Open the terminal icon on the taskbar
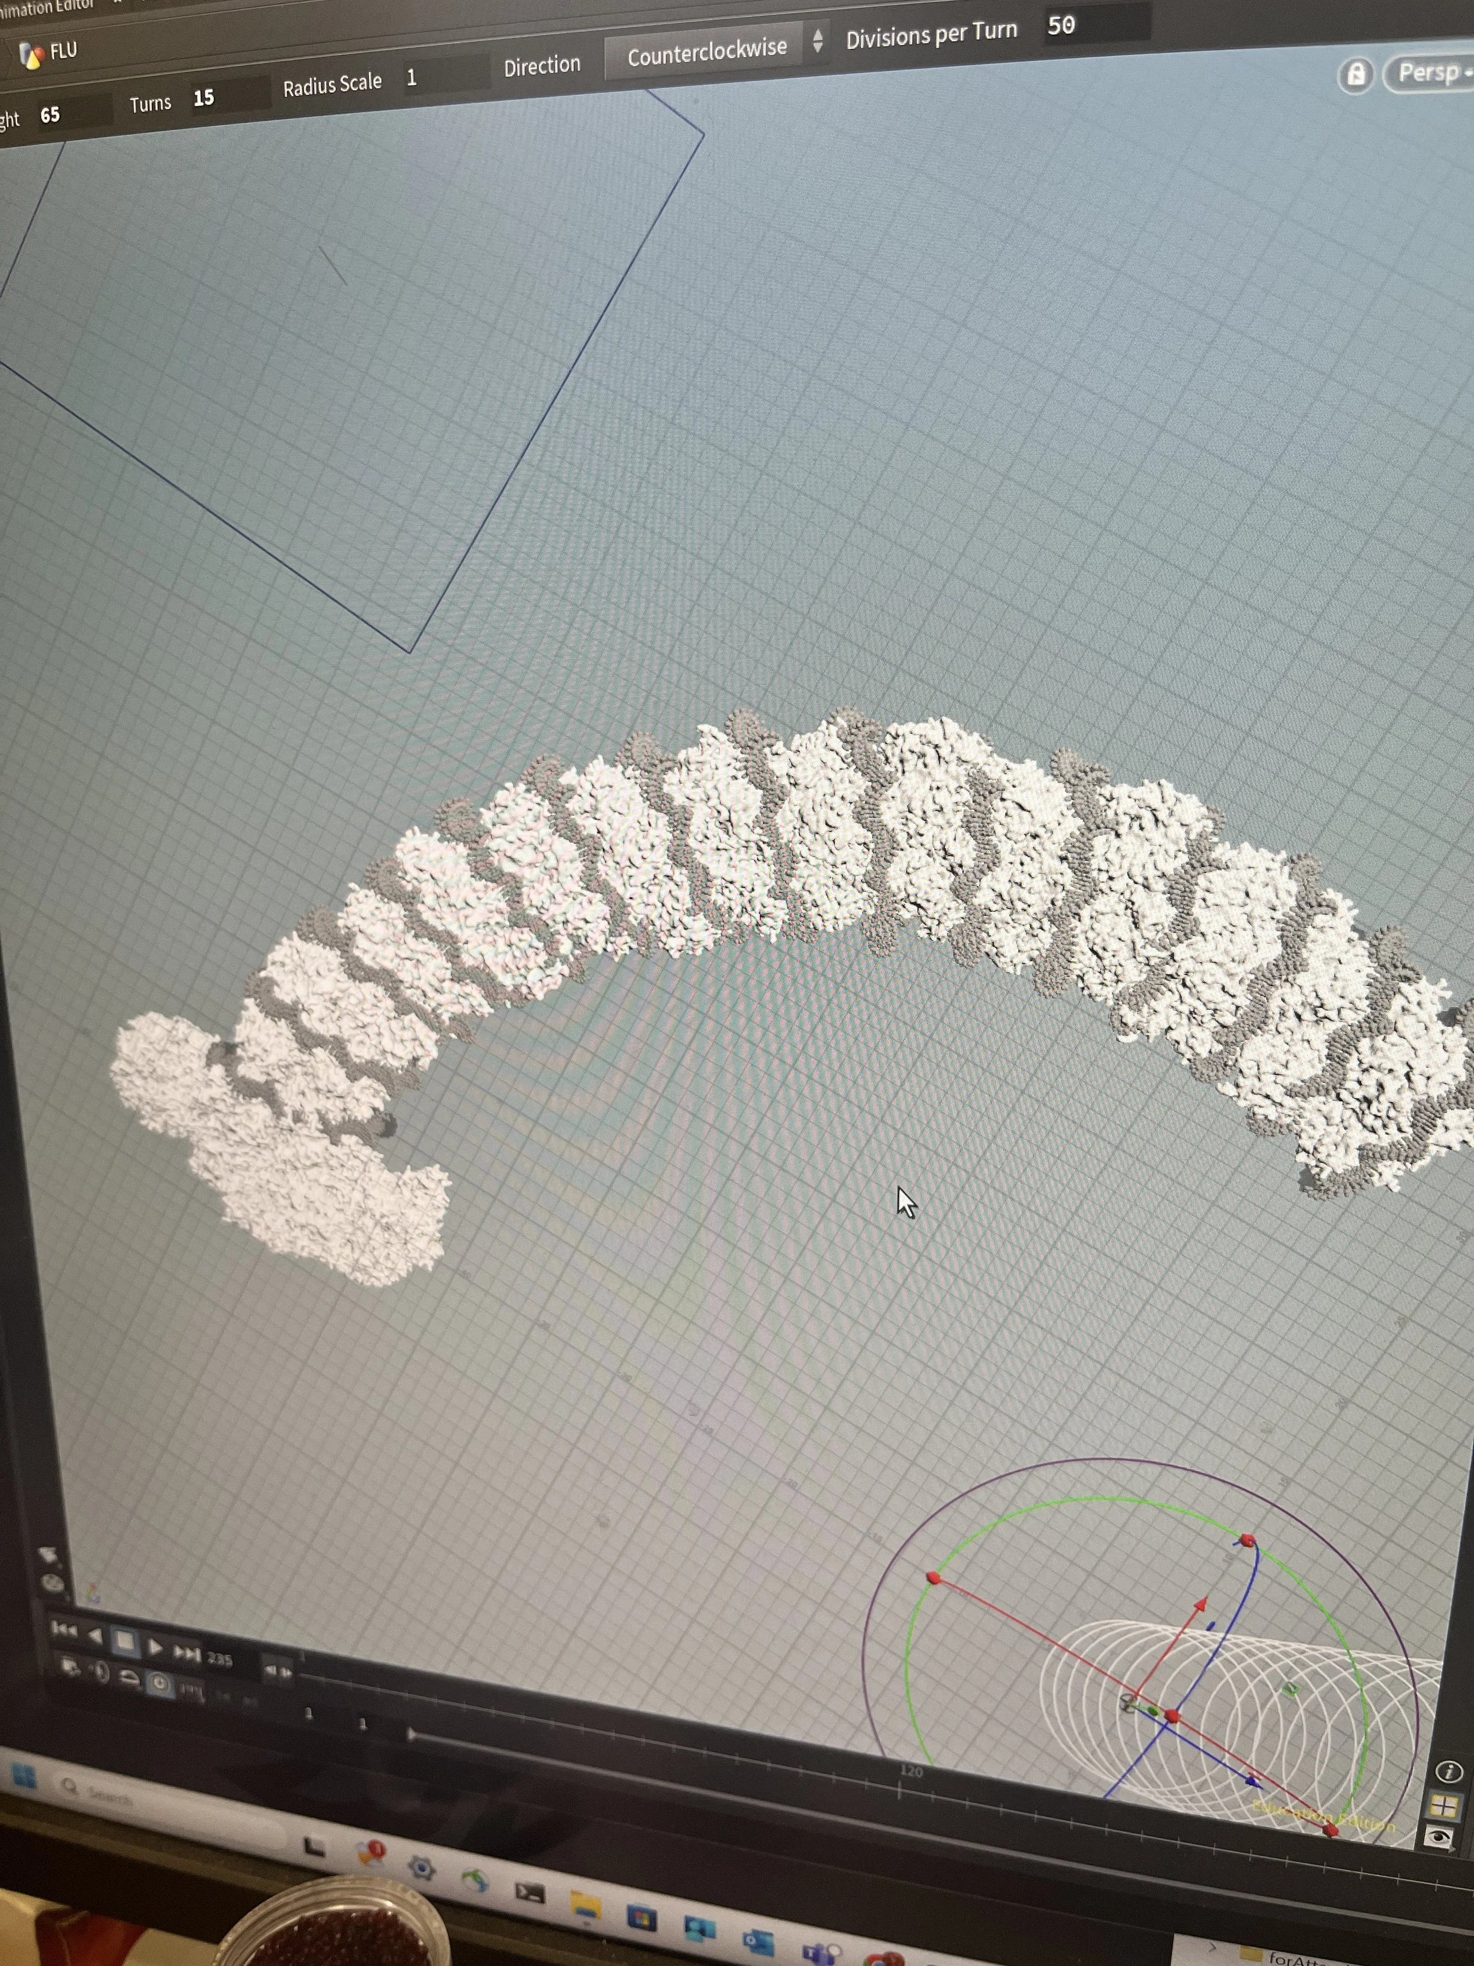The width and height of the screenshot is (1474, 1966). (529, 1892)
